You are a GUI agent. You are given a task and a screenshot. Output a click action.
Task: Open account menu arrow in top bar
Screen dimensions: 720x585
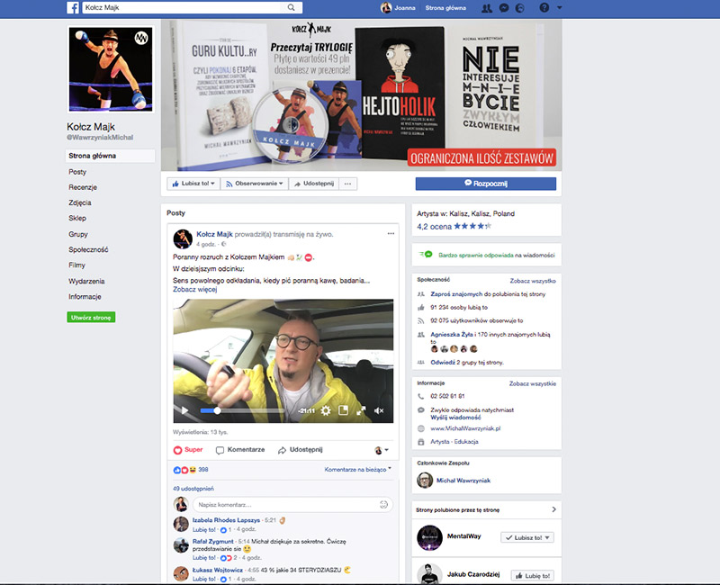coord(559,8)
